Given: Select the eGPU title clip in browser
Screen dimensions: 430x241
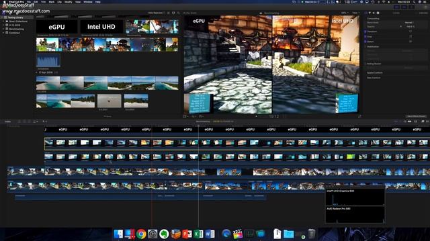Looking at the screenshot, I should tap(56, 27).
